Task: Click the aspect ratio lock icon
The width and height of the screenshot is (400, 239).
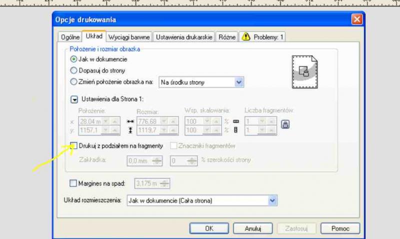Action: coord(286,125)
